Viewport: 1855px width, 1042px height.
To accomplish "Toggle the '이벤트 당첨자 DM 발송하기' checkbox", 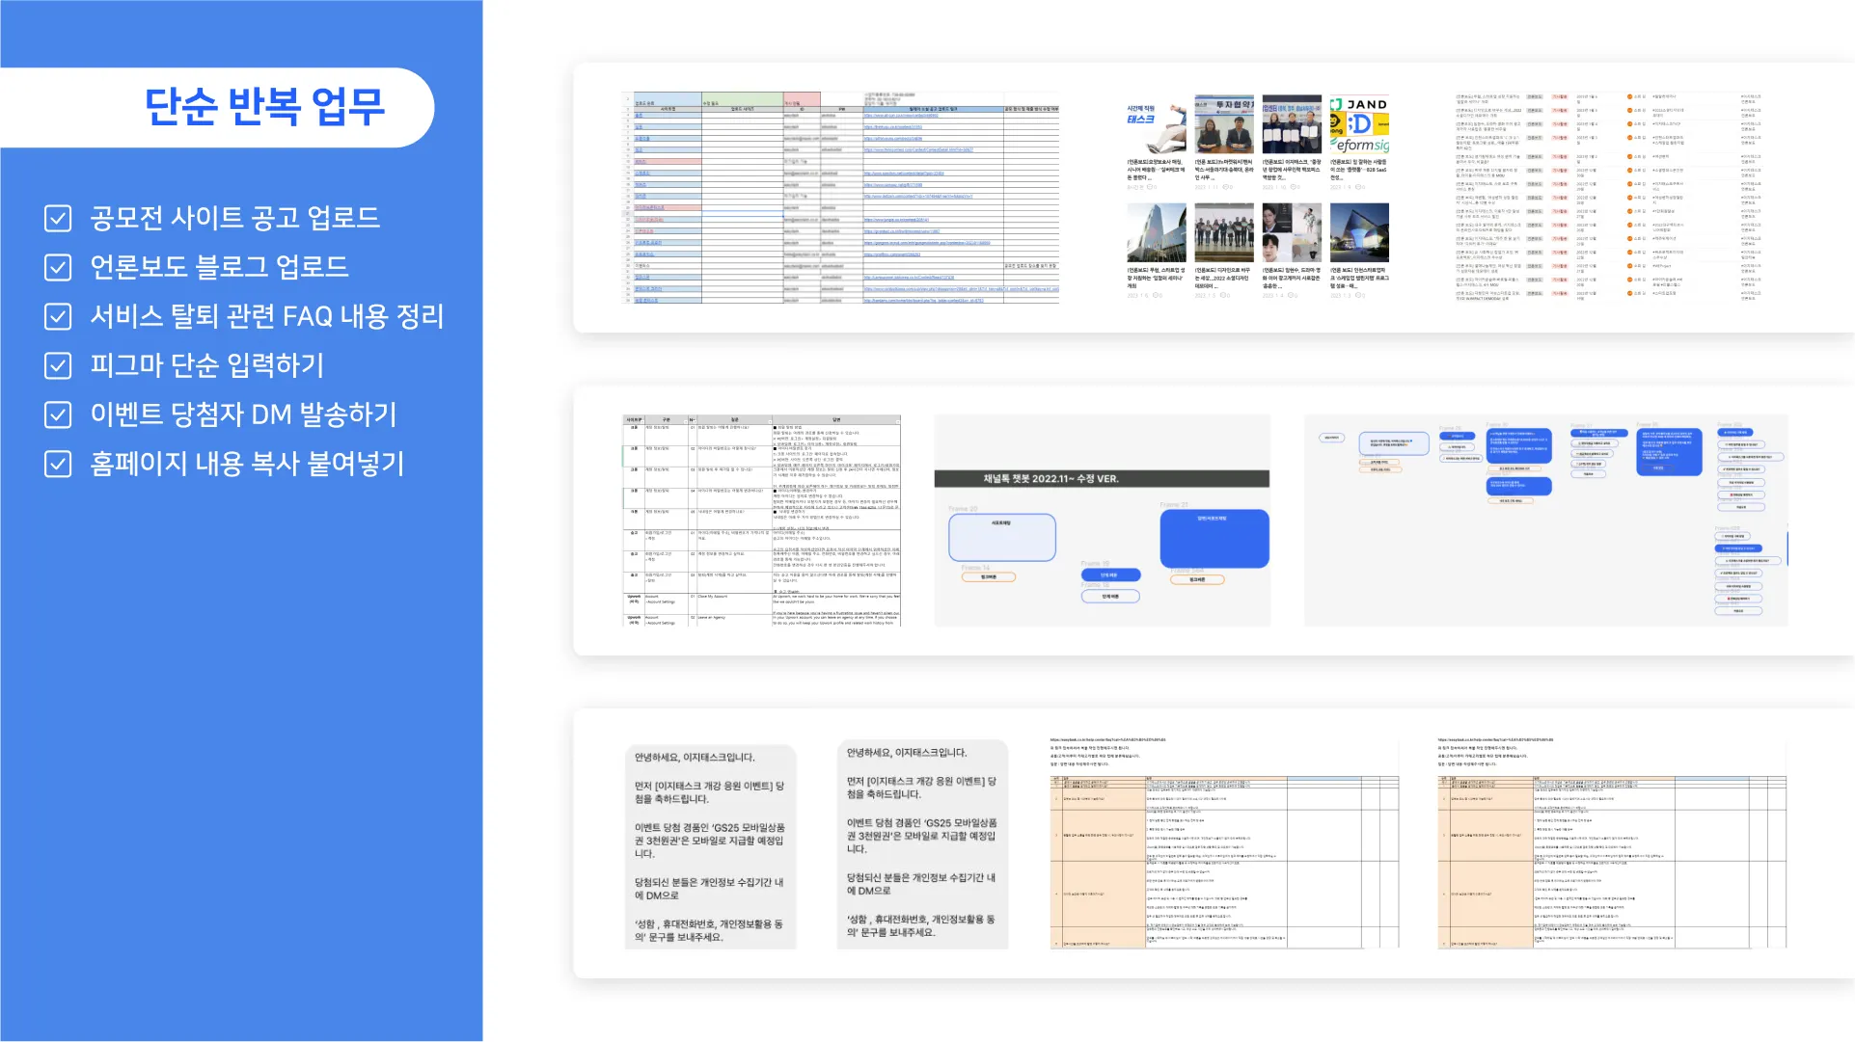I will coord(58,414).
